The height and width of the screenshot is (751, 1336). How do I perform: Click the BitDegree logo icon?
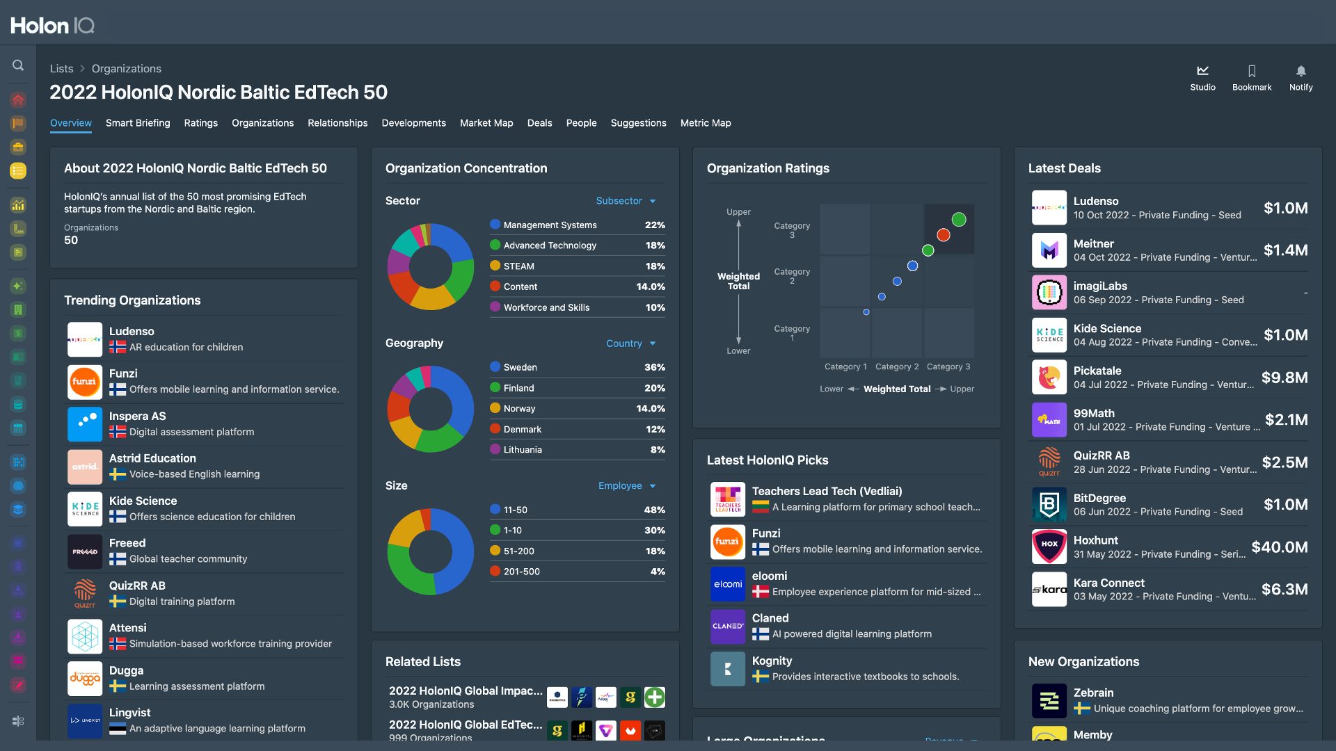click(x=1049, y=505)
